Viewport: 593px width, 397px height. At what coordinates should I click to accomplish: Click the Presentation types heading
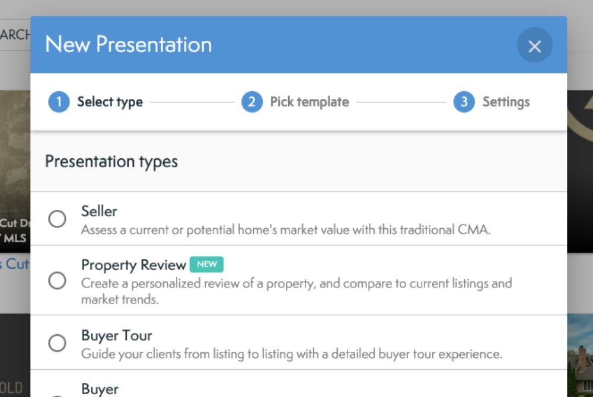[x=111, y=161]
